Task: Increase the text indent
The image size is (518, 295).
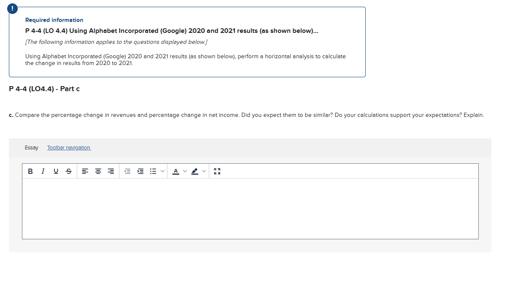Action: pos(140,171)
